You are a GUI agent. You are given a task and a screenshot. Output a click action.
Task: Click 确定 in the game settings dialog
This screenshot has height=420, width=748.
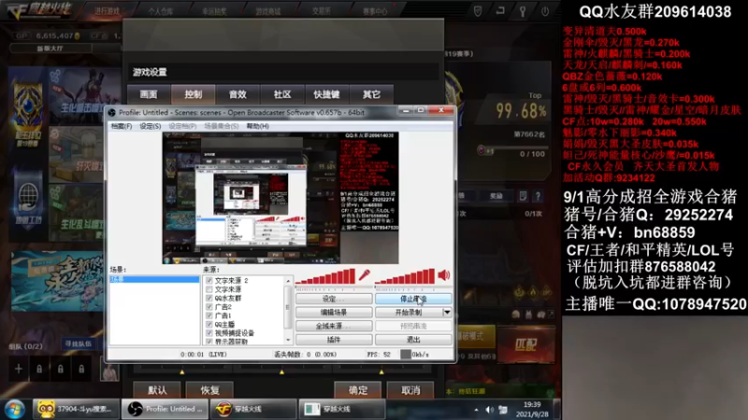[x=358, y=390]
